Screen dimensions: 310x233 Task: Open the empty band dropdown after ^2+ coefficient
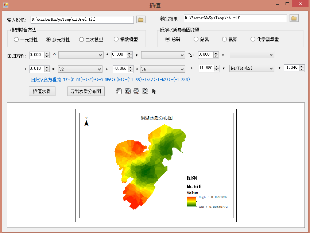252,55
